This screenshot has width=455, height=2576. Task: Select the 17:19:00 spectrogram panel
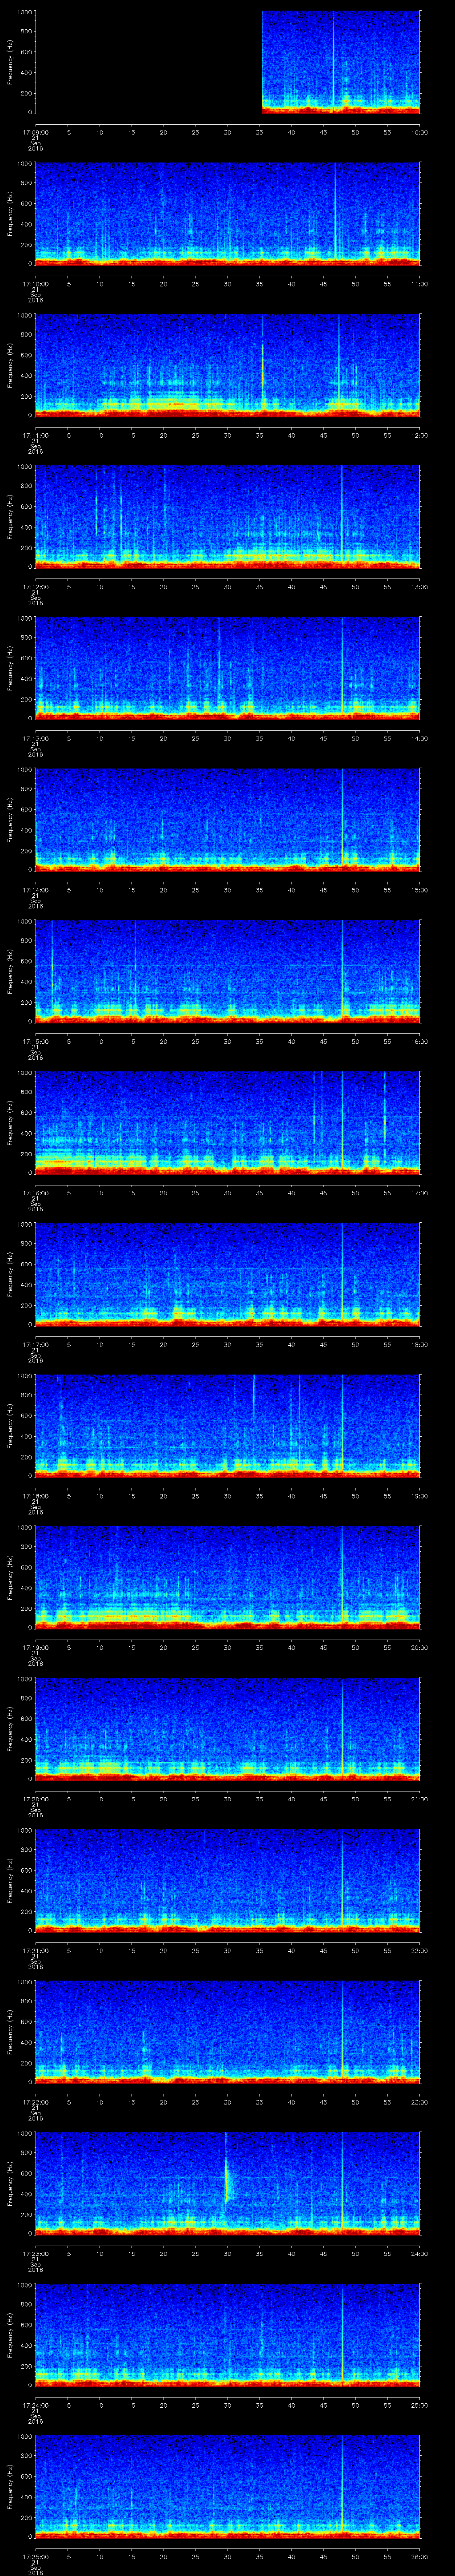point(227,1577)
